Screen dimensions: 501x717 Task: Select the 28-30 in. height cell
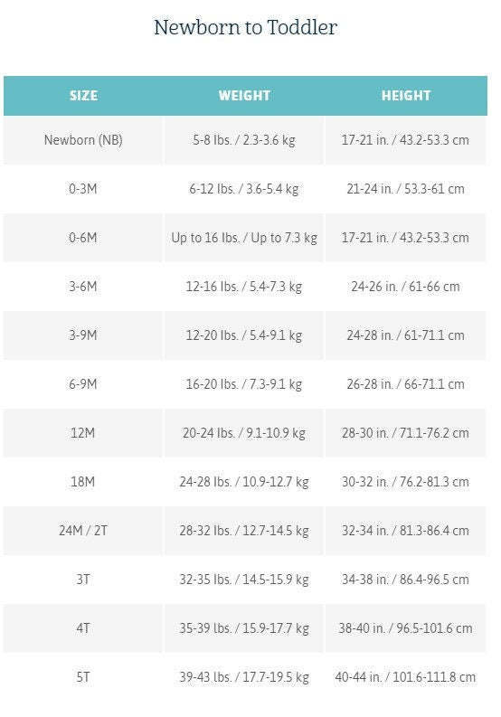tap(405, 432)
